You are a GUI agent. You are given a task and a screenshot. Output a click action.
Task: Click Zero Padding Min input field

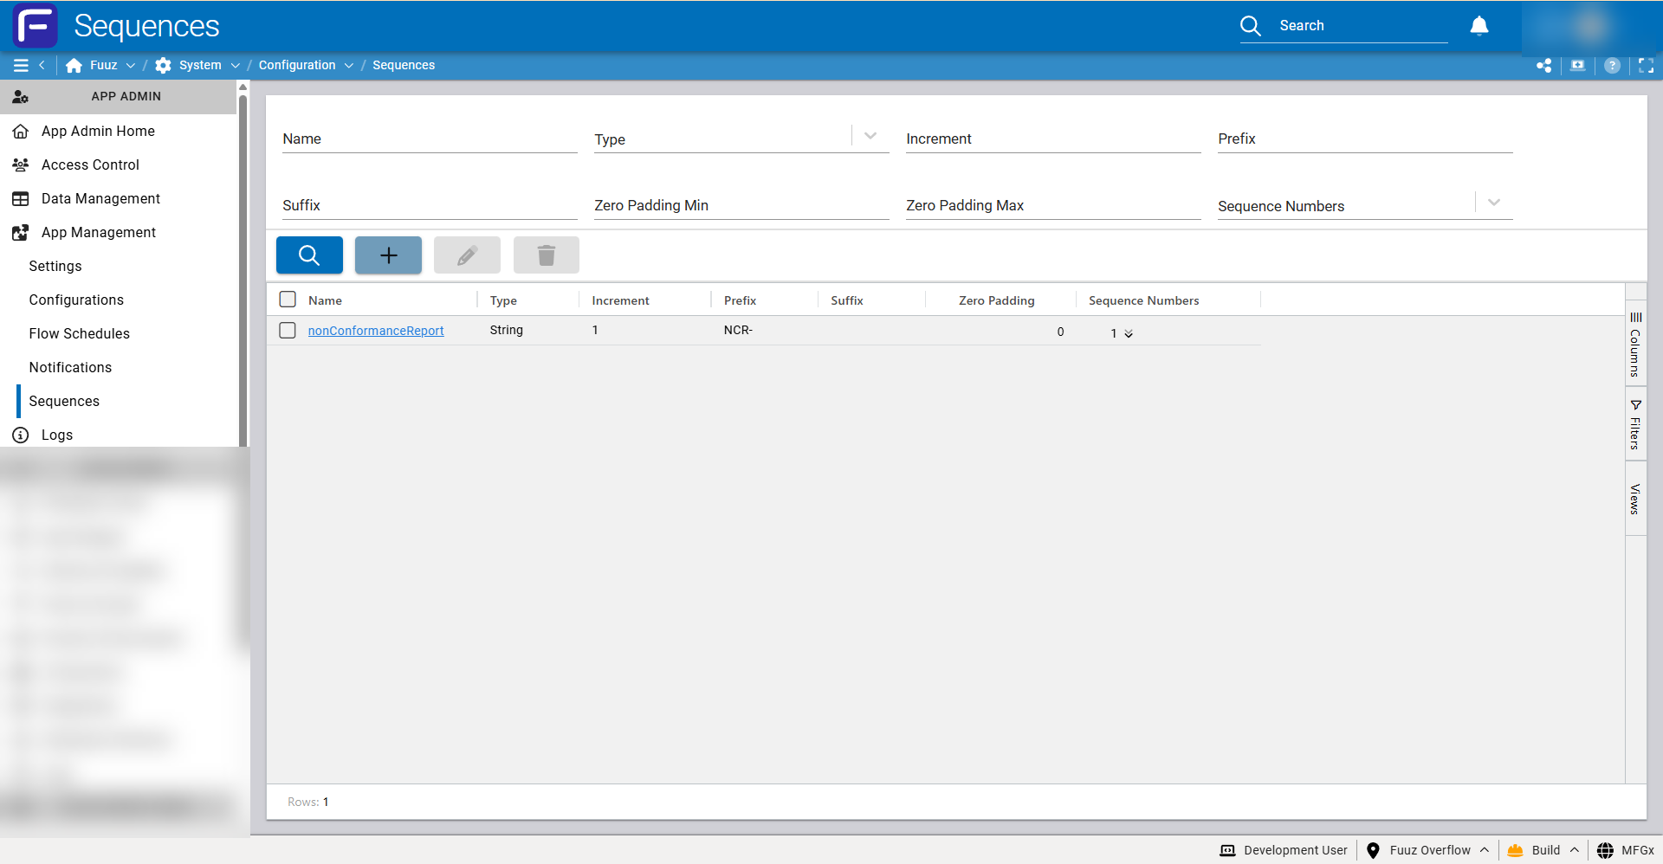tap(741, 205)
